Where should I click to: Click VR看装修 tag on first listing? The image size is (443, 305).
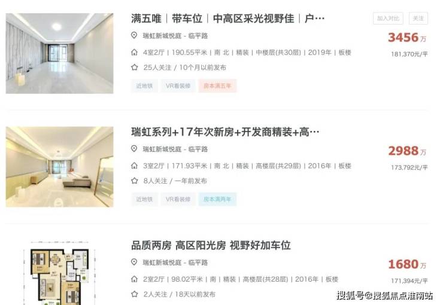(178, 86)
